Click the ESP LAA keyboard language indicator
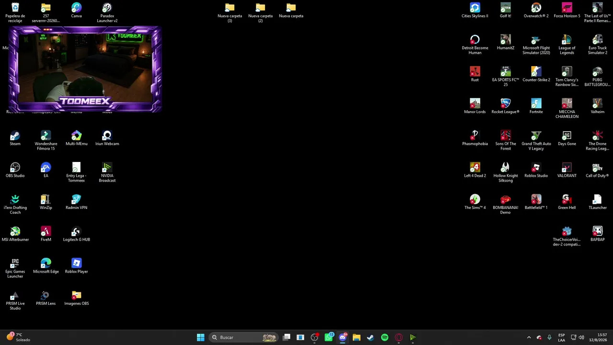 [x=561, y=337]
